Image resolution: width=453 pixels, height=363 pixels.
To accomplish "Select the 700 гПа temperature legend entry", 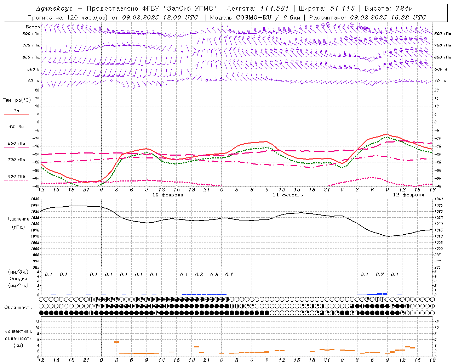I will (17, 160).
